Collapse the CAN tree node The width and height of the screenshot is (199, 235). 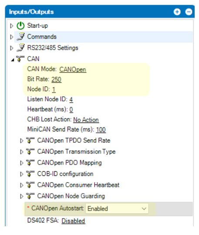click(13, 60)
